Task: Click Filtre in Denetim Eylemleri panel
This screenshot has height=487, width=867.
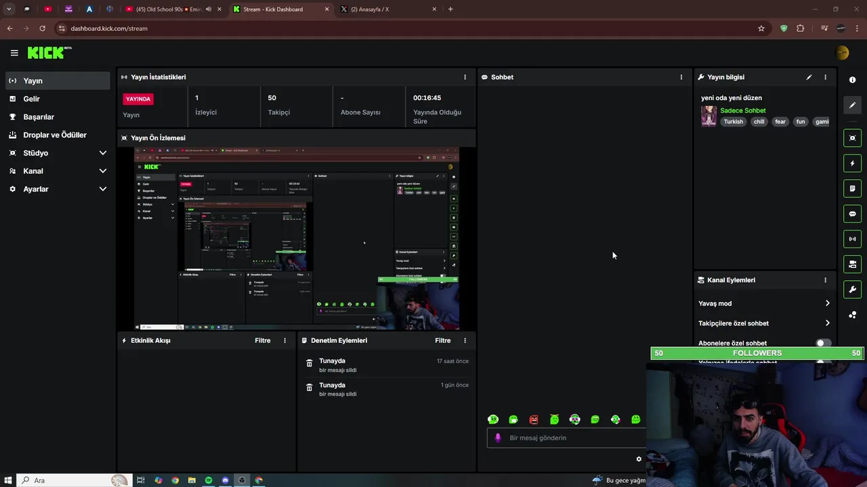Action: click(443, 341)
